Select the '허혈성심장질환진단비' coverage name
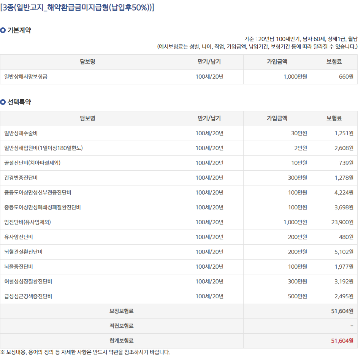This screenshot has width=358, height=358. point(28,282)
